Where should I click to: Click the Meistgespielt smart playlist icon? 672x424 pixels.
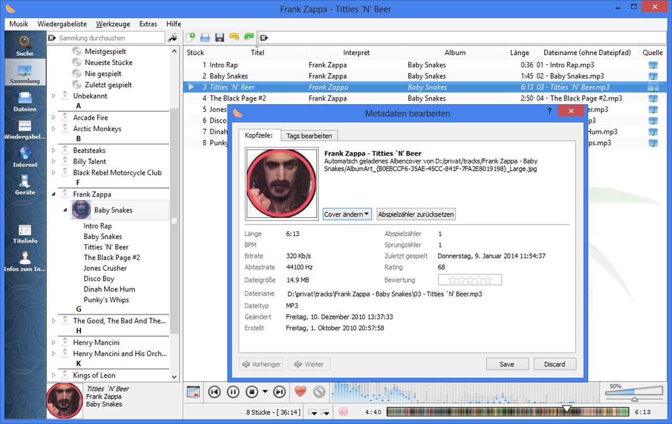coord(77,51)
